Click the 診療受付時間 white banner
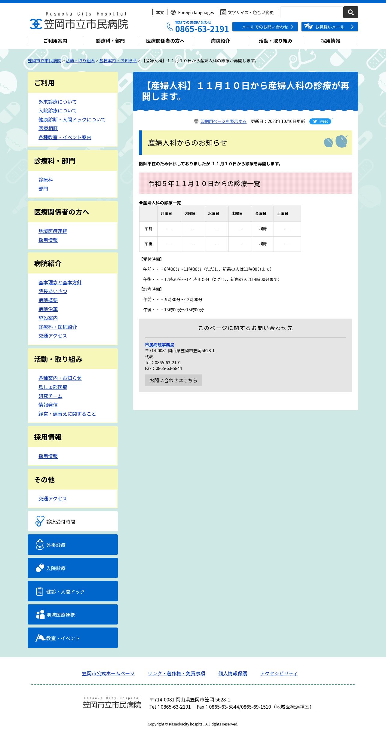The image size is (386, 730). tap(73, 521)
